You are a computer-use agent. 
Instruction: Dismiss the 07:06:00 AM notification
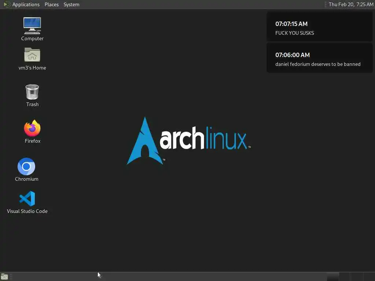(x=319, y=58)
